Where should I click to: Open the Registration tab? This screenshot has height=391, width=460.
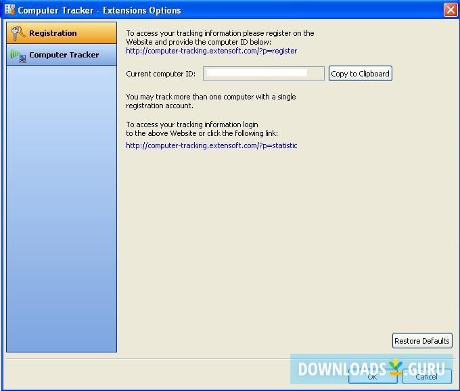(62, 33)
